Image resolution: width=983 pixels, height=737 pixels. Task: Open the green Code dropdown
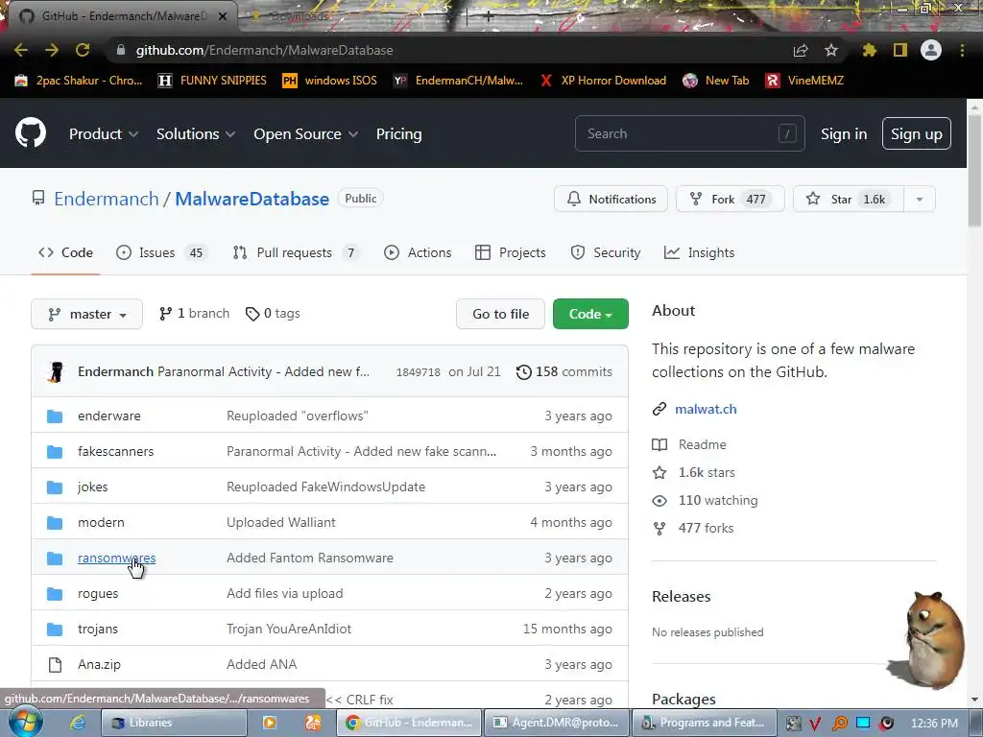pos(590,314)
